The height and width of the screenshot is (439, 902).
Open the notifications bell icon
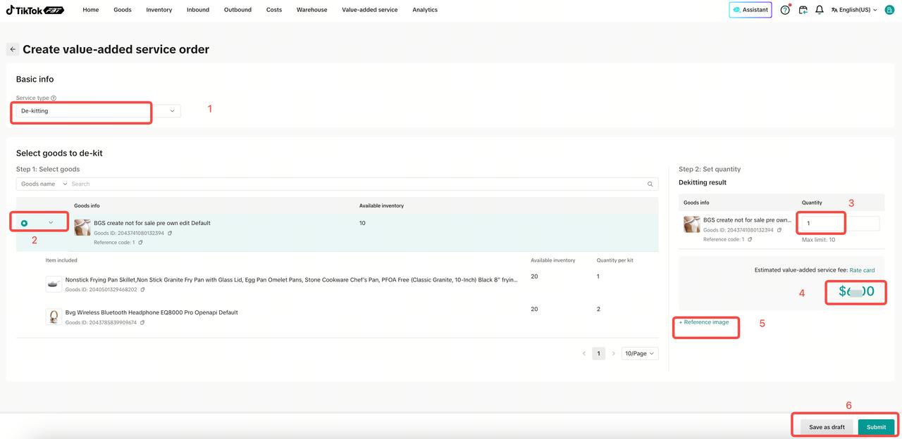click(x=819, y=10)
